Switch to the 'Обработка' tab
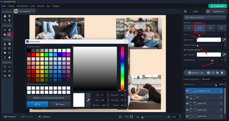The width and height of the screenshot is (229, 121). click(216, 11)
